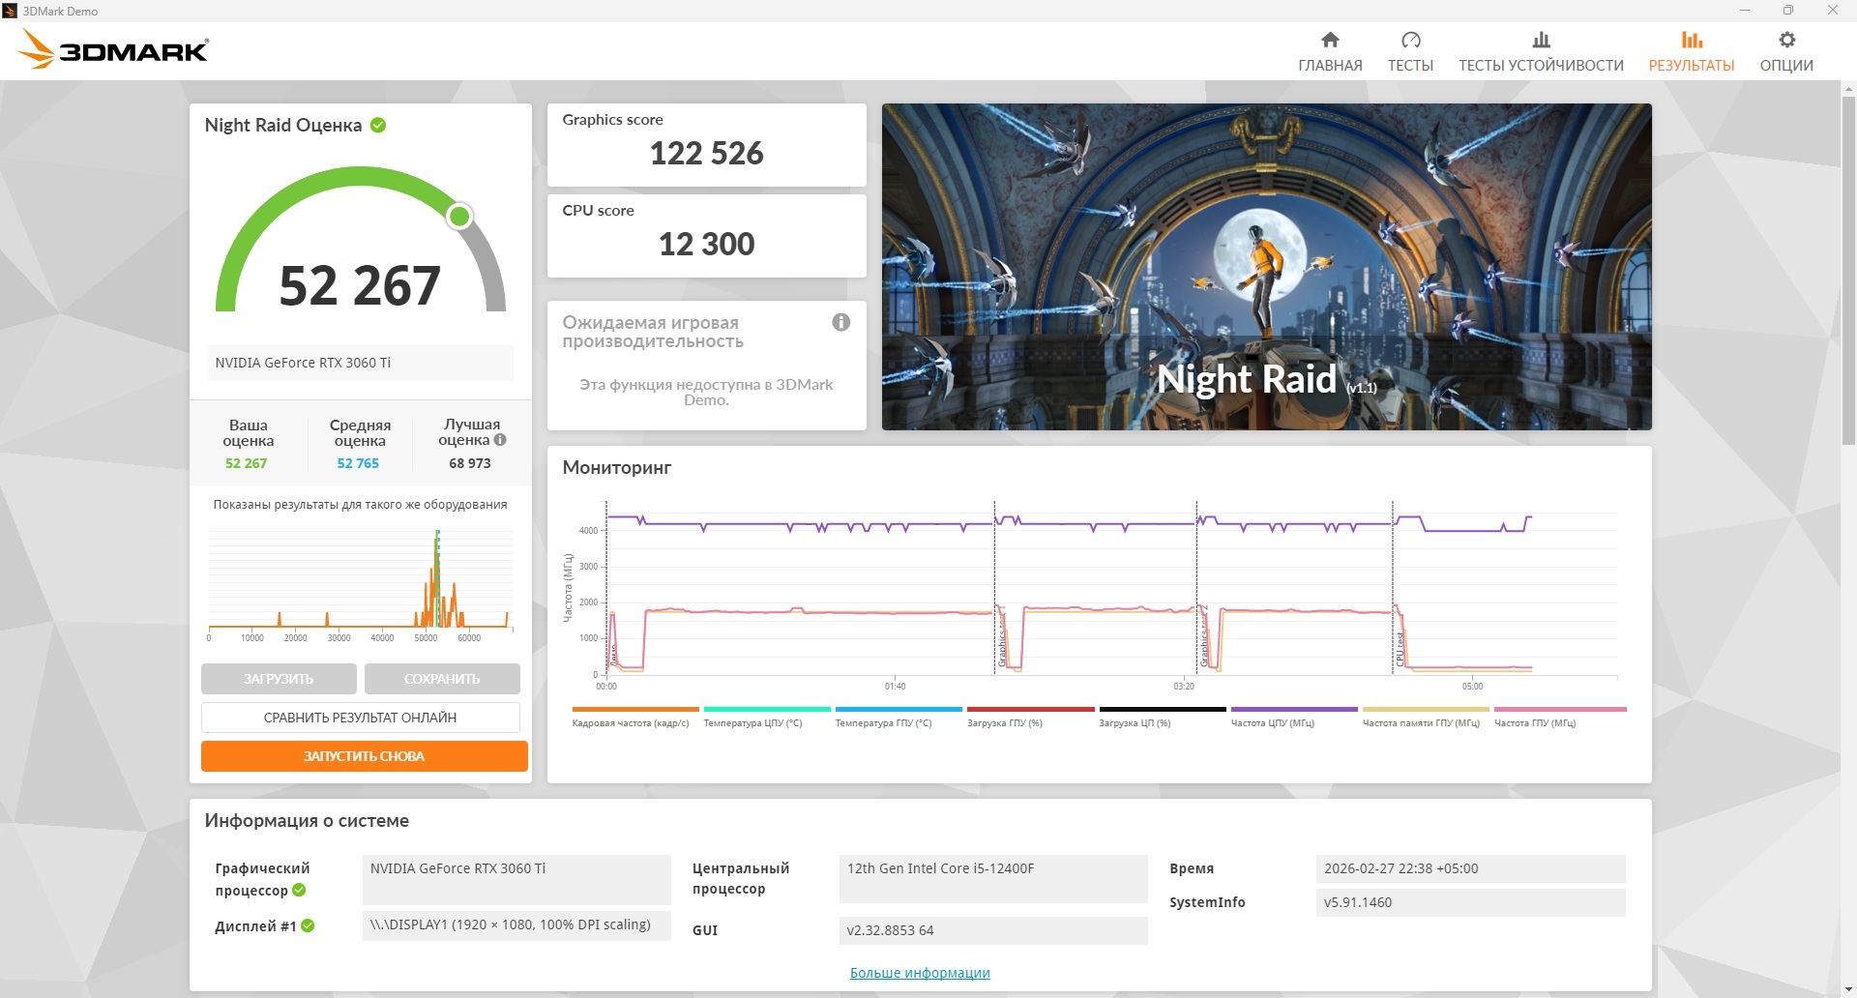1857x998 pixels.
Task: Click the СОХРАНИТЬ button
Action: (x=442, y=679)
